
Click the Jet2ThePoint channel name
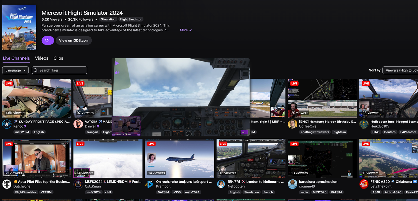[381, 186]
